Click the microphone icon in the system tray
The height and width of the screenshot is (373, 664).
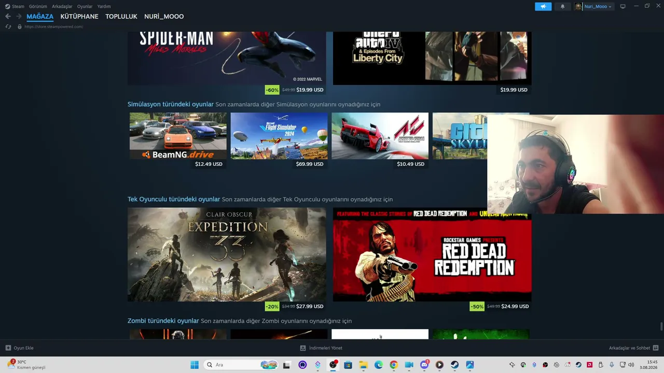612,365
